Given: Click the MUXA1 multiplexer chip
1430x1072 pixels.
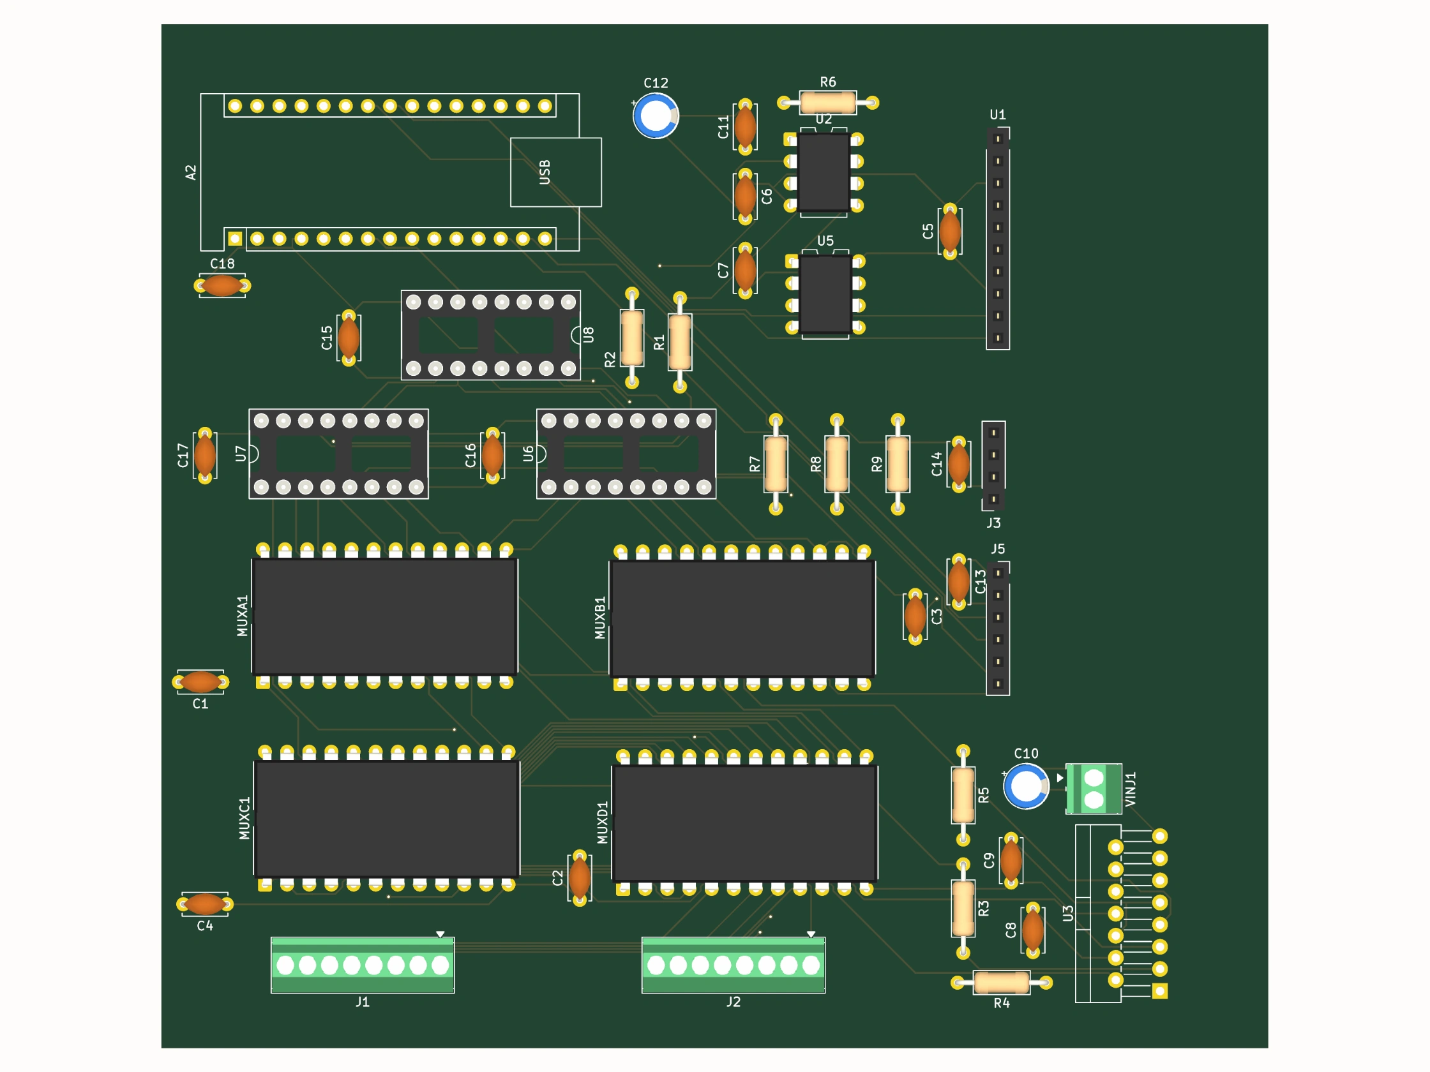Looking at the screenshot, I should (385, 616).
